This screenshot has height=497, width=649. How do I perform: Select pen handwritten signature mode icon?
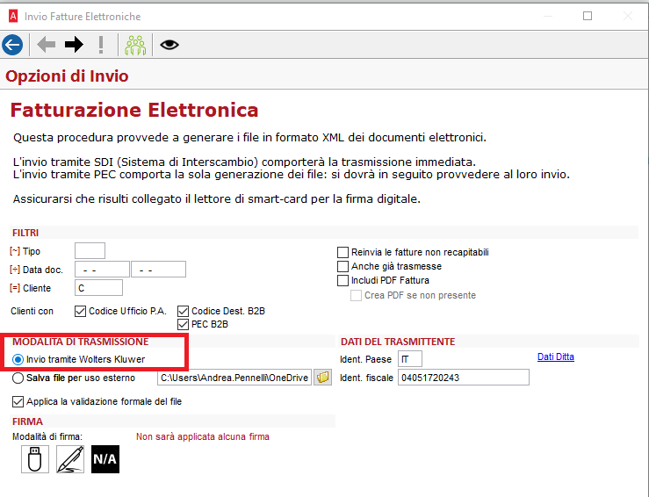pos(70,459)
